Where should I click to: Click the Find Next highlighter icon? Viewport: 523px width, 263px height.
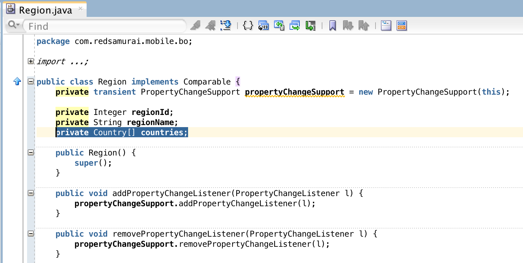click(195, 25)
